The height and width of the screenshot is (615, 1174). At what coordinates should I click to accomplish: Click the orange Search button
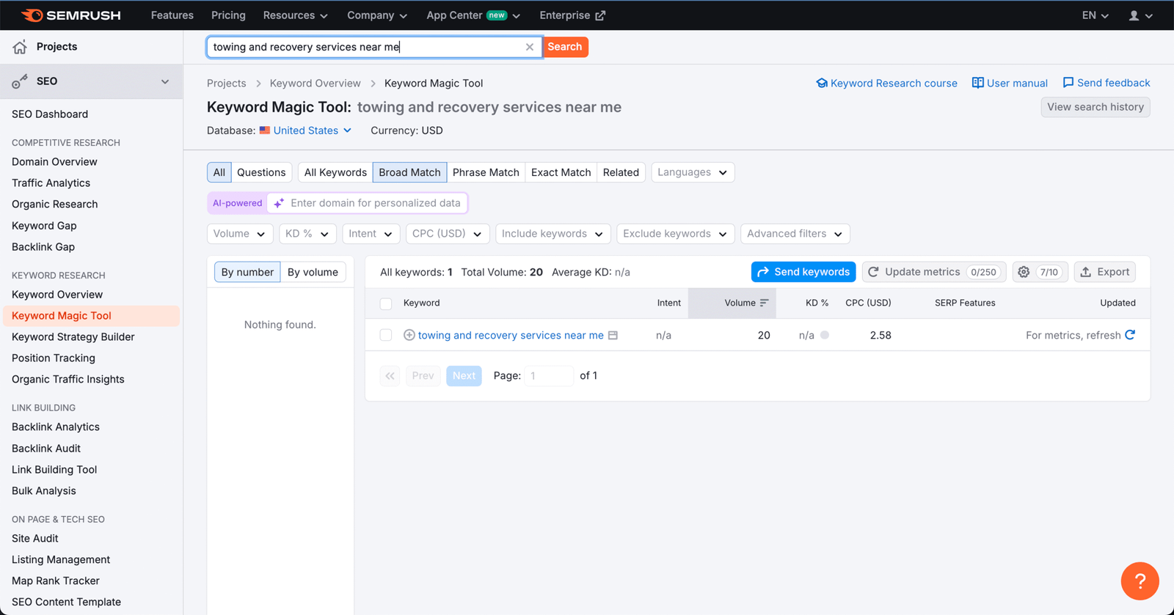pyautogui.click(x=565, y=47)
